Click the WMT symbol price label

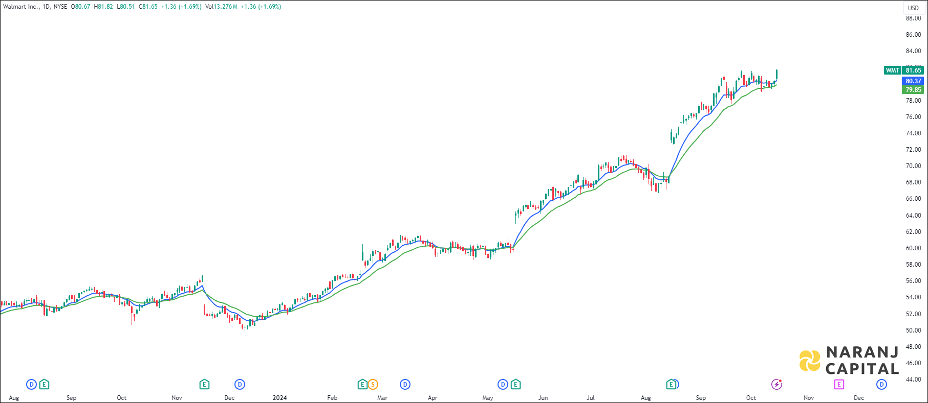tap(893, 70)
